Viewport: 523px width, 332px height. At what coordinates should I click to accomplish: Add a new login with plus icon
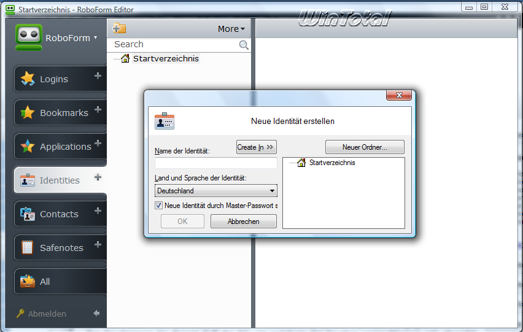(98, 76)
